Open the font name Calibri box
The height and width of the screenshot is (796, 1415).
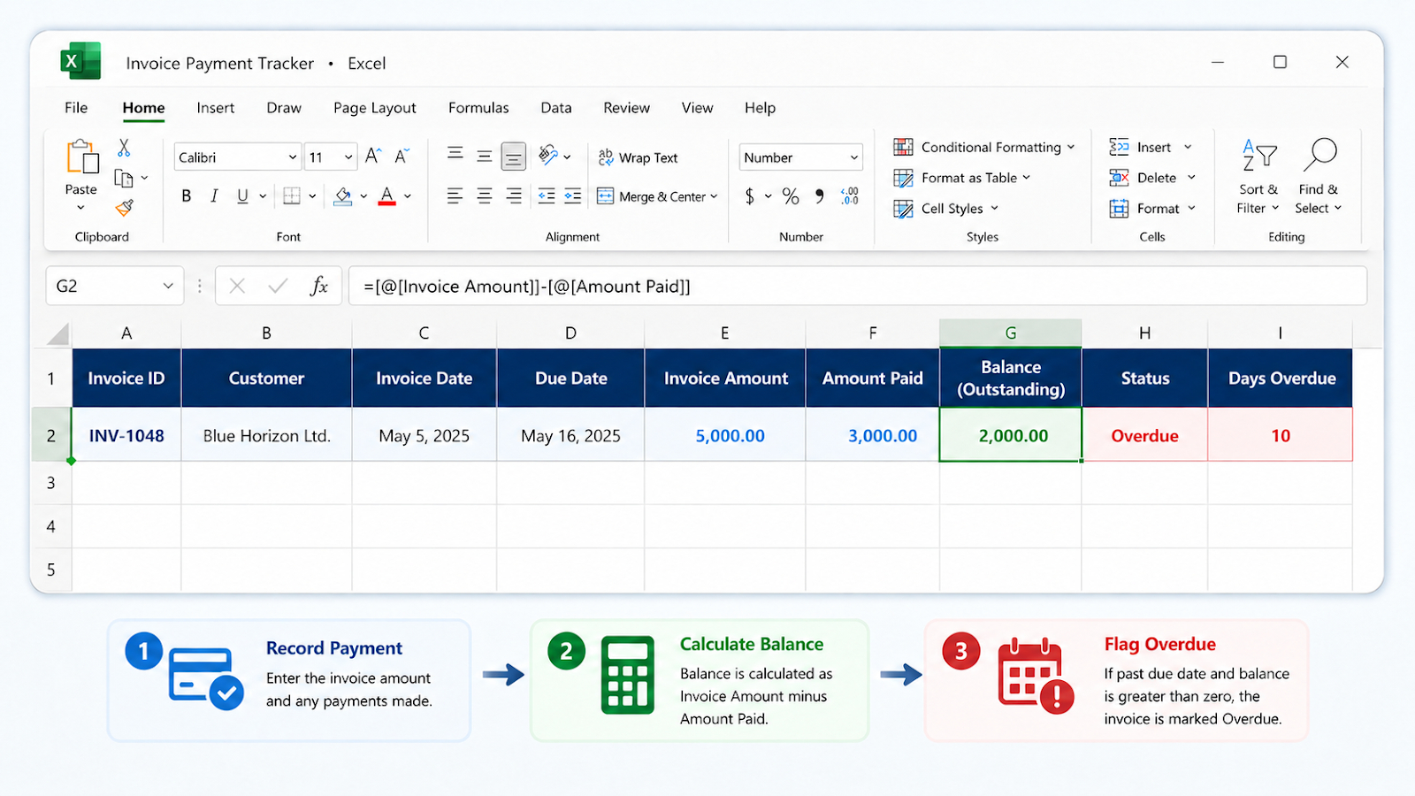click(x=237, y=157)
